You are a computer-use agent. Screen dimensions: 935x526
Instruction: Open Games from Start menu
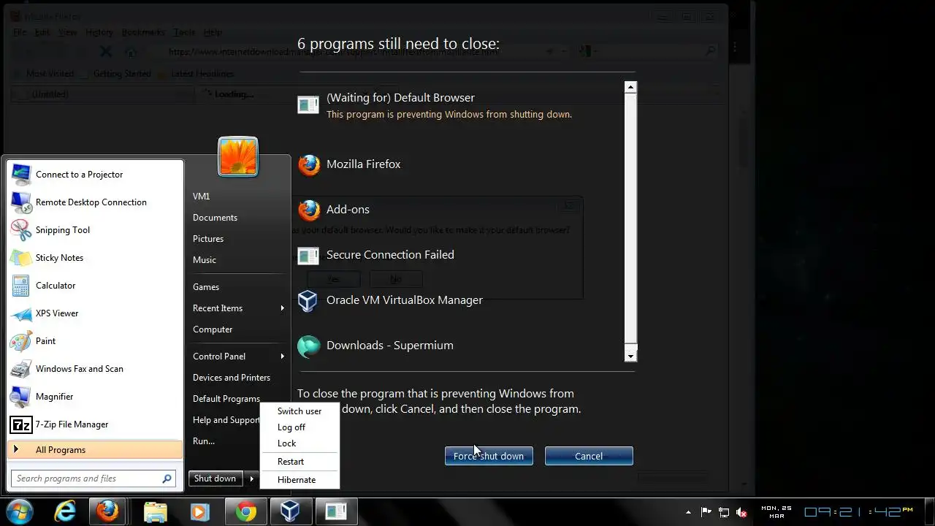click(206, 287)
